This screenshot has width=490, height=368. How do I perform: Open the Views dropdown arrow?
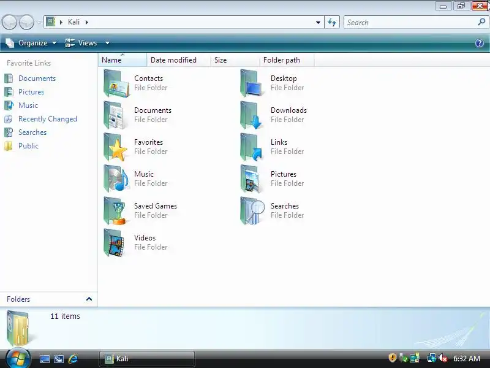pos(107,43)
